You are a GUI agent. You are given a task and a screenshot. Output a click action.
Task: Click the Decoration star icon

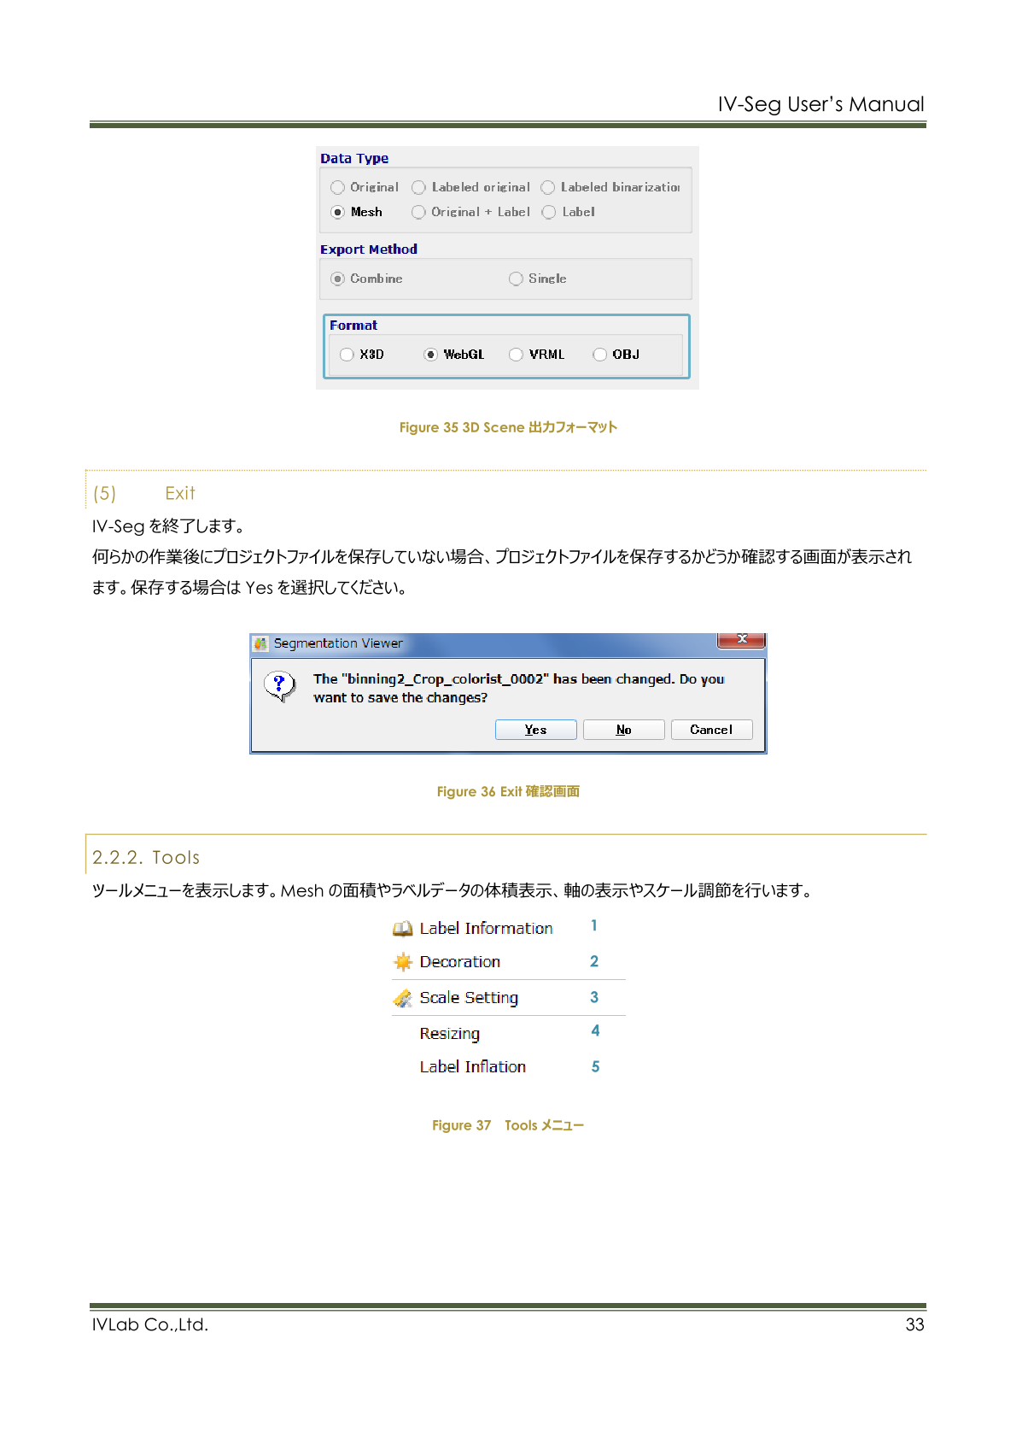click(x=402, y=962)
